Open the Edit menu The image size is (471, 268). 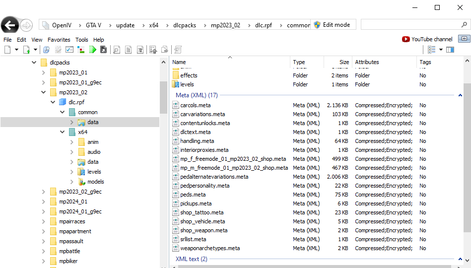point(21,40)
